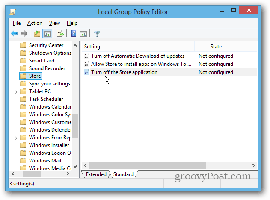Screen dimensions: 270x200
Task: Go back using the blue Back arrow
Action: pos(14,33)
